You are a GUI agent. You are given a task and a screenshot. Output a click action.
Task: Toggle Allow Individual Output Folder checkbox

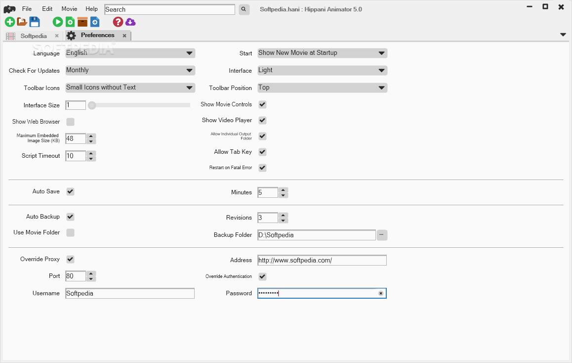tap(262, 136)
